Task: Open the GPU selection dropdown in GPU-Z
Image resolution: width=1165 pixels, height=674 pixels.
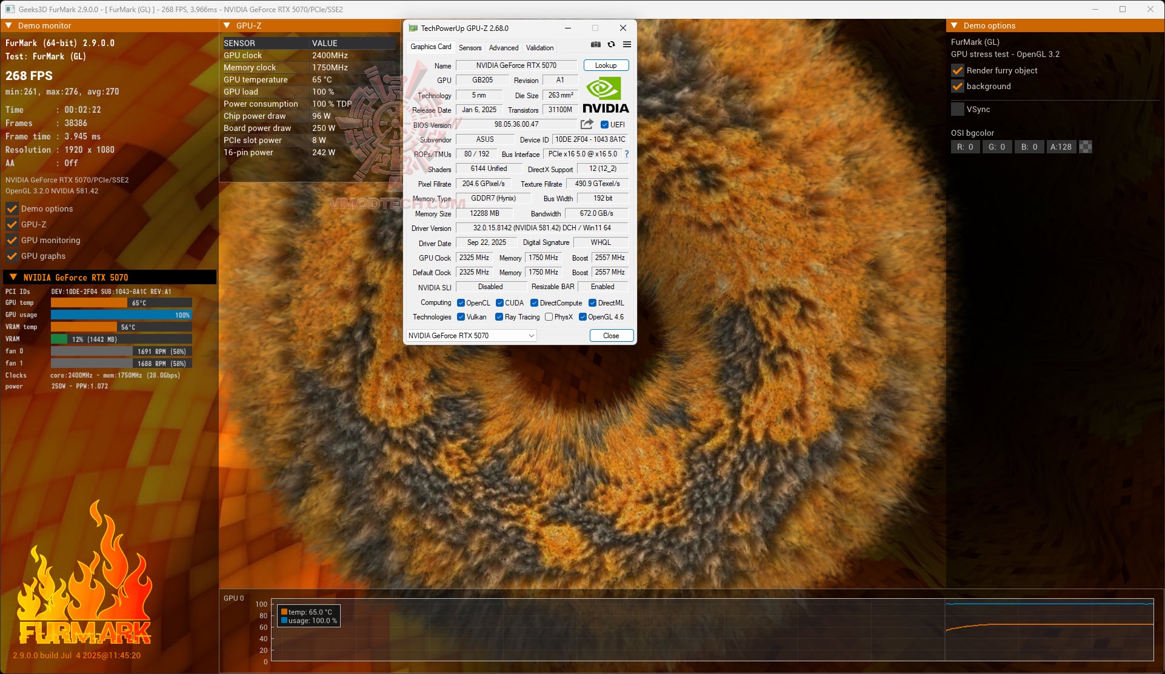Action: click(x=530, y=335)
